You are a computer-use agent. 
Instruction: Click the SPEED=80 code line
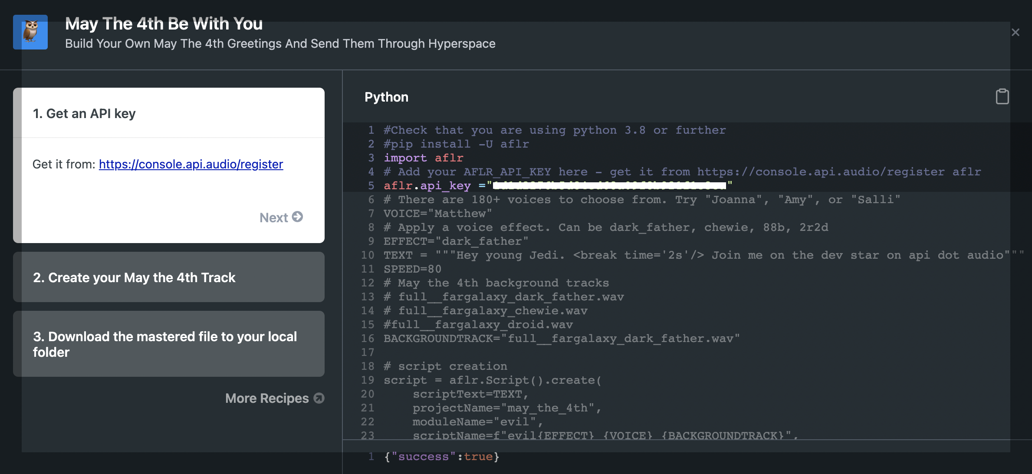[412, 269]
